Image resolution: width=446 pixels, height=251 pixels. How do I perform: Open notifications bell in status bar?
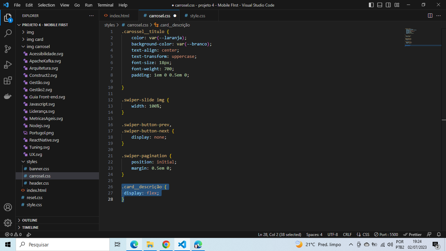[x=438, y=234]
